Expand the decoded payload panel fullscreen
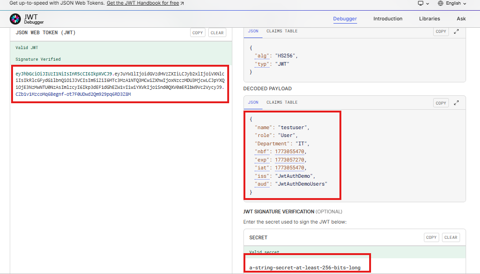The height and width of the screenshot is (274, 480). point(456,103)
